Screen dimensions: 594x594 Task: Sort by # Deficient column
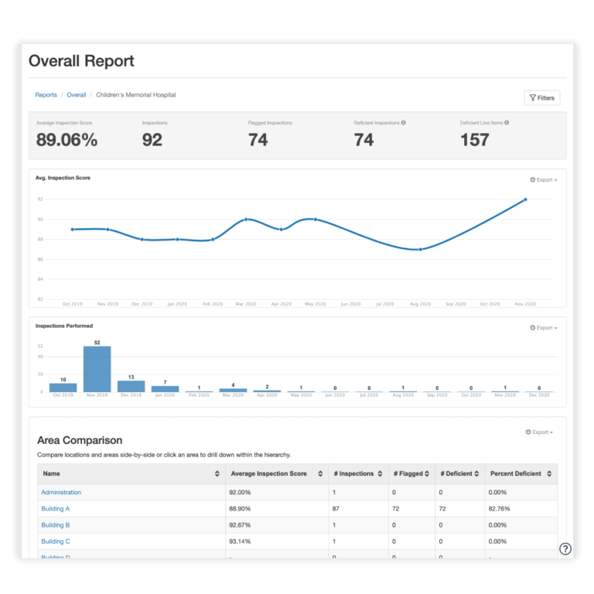tap(477, 474)
